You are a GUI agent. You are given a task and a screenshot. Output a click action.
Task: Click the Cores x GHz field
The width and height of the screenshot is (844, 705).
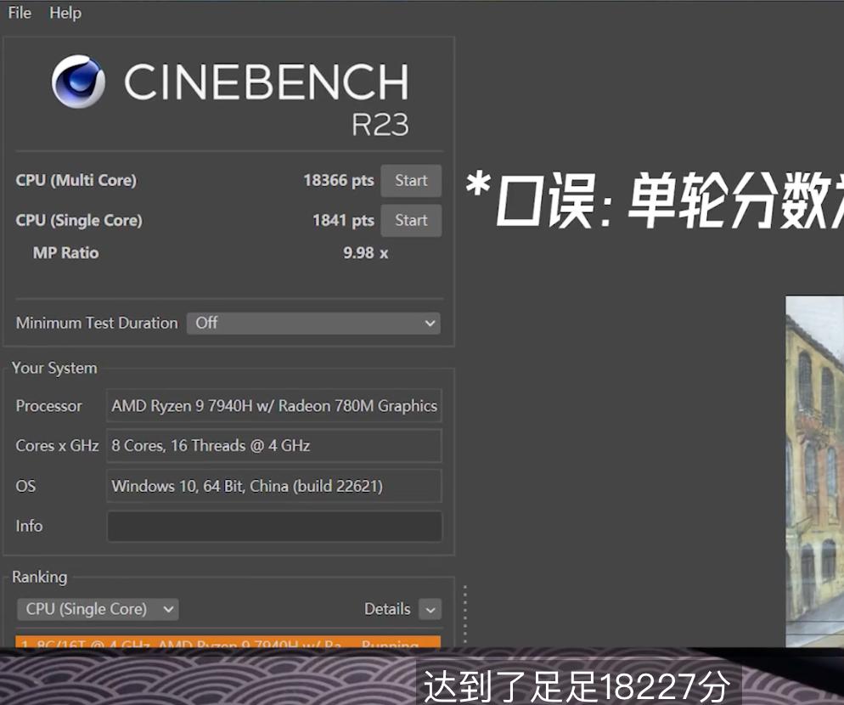[x=273, y=445]
